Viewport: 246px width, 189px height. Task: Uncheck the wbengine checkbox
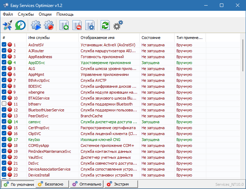[x=4, y=92]
